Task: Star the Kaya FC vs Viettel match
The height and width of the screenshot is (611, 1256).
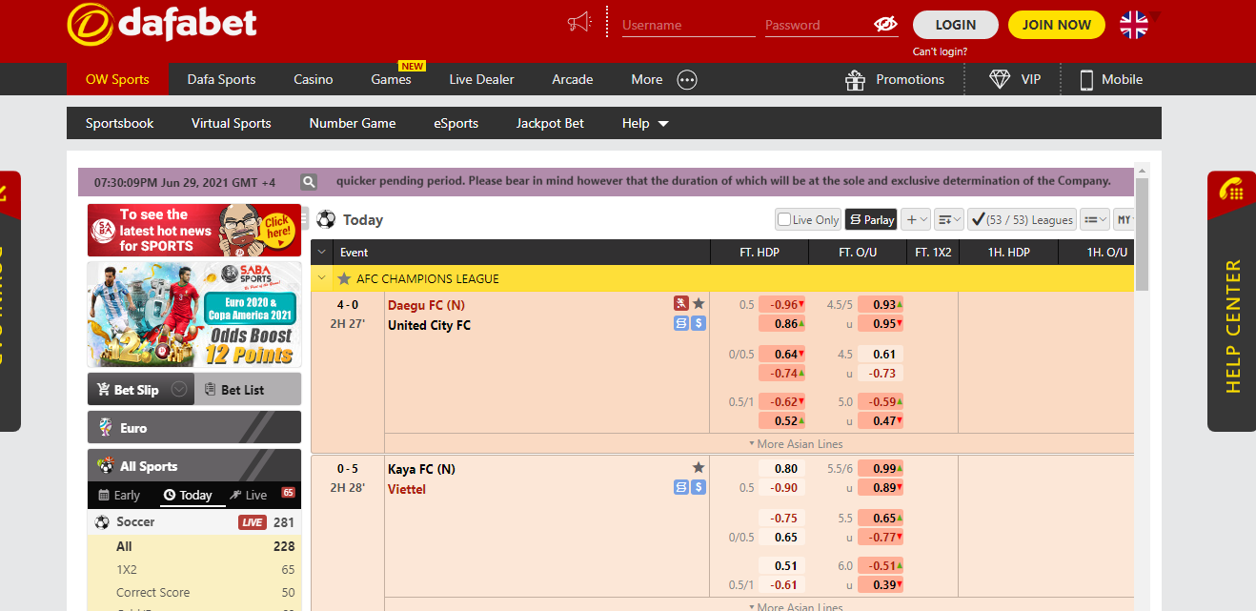Action: [x=699, y=468]
